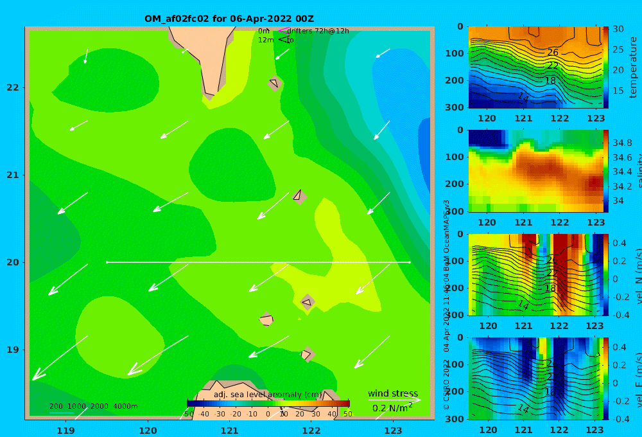Click the vel. N colorbar at the 0.4 mark
Viewport: 642px width, 437px height.
click(605, 243)
